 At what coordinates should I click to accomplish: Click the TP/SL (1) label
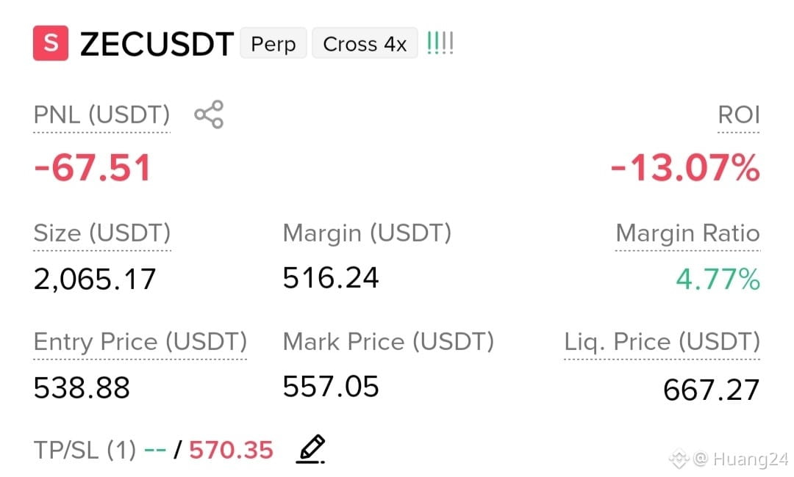click(85, 450)
